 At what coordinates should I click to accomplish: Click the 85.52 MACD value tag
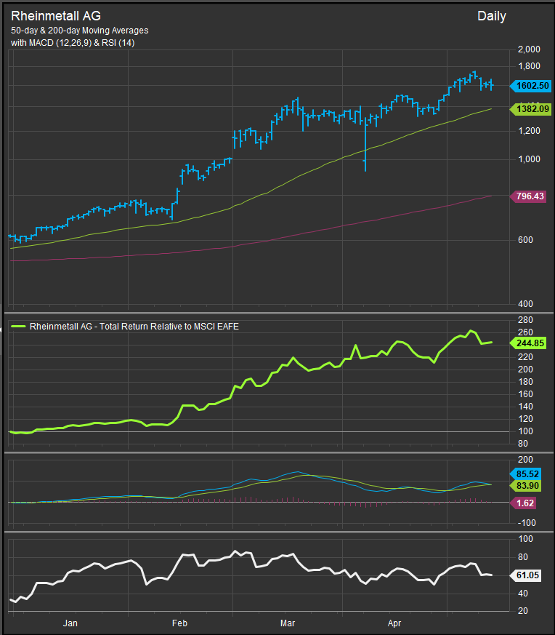point(525,474)
